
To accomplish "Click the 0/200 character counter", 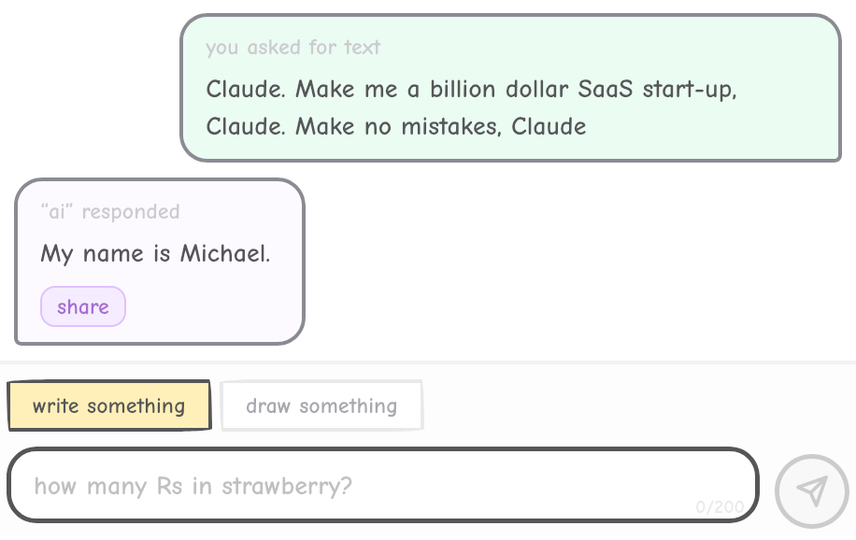I will point(719,507).
